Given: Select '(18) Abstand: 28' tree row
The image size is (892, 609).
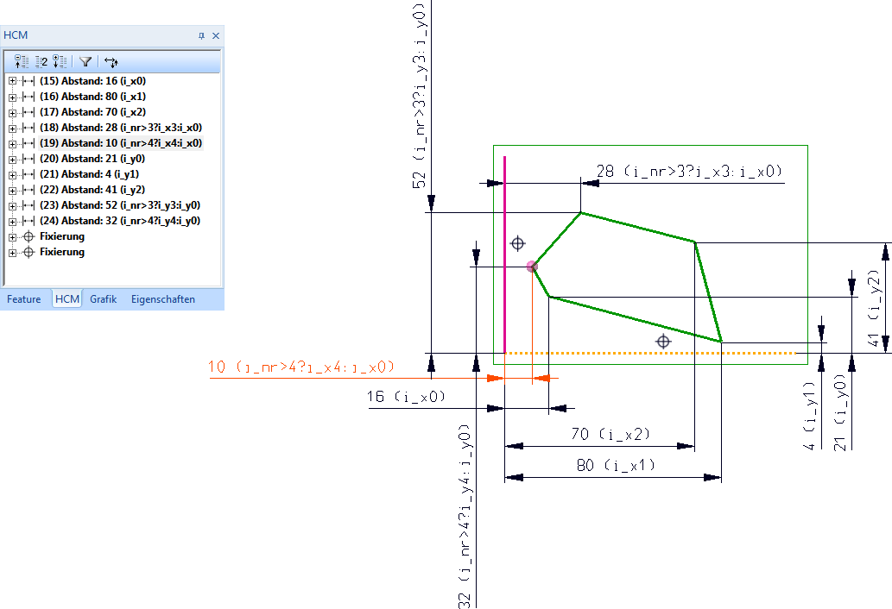Looking at the screenshot, I should (x=121, y=128).
